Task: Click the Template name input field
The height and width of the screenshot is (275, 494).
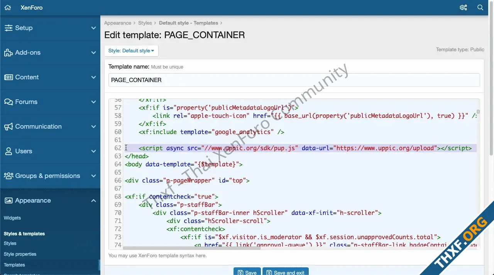Action: [x=294, y=80]
